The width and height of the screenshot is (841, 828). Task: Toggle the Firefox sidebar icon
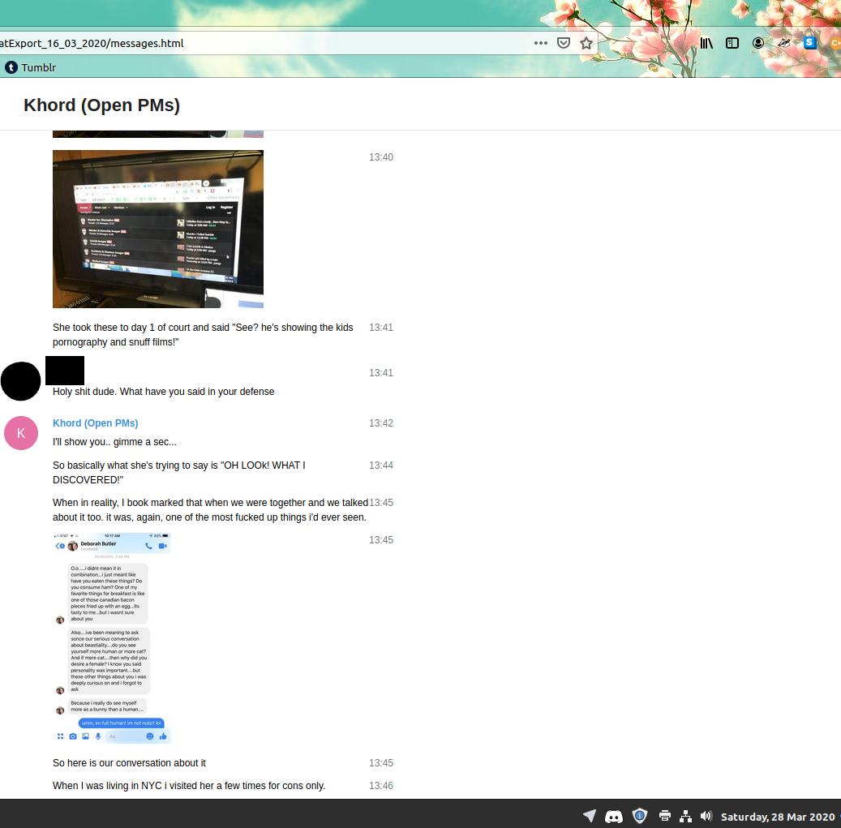[x=732, y=43]
